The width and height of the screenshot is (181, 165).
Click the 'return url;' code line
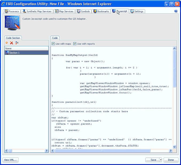click(63, 143)
